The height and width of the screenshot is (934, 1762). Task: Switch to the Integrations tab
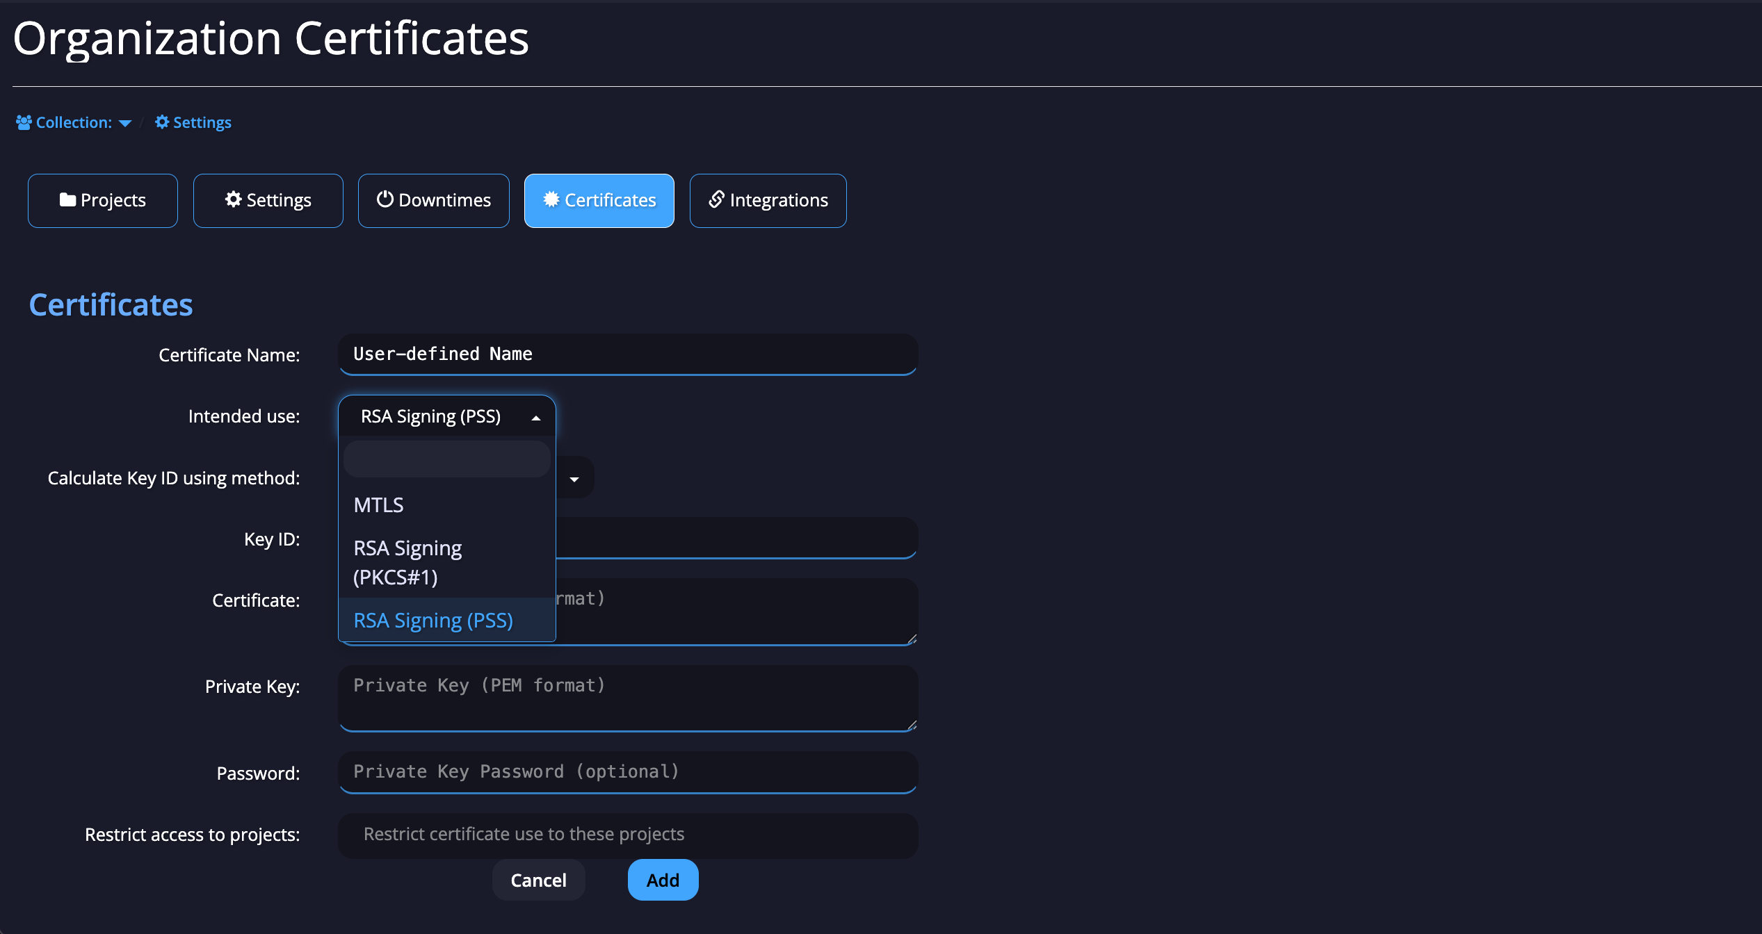tap(768, 201)
